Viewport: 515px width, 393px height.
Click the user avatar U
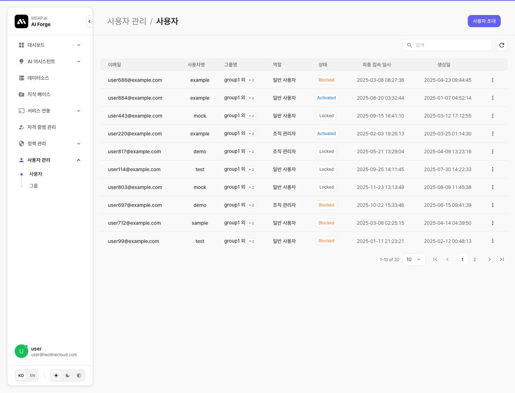point(21,351)
